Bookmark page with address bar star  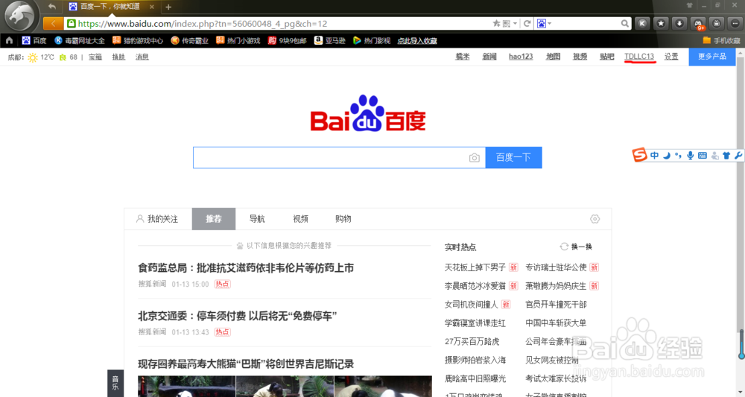coord(496,23)
